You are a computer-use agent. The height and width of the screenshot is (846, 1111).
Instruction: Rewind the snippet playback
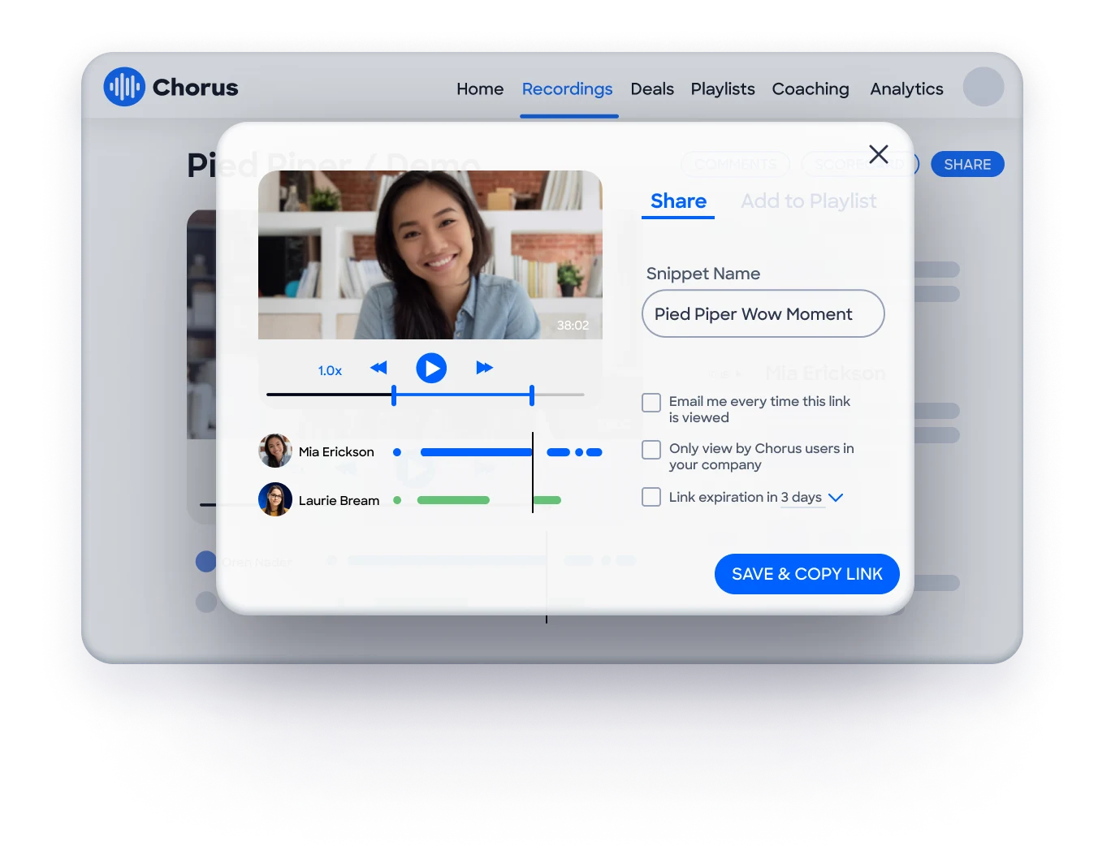(x=378, y=368)
